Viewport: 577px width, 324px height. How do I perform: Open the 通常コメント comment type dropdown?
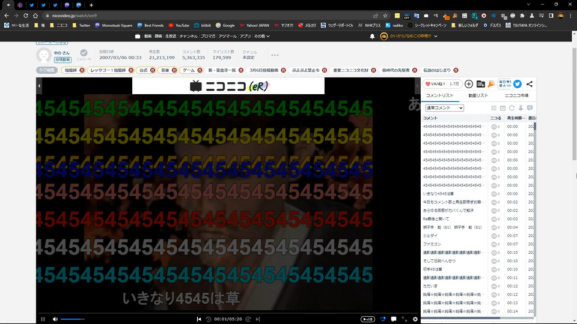click(444, 107)
